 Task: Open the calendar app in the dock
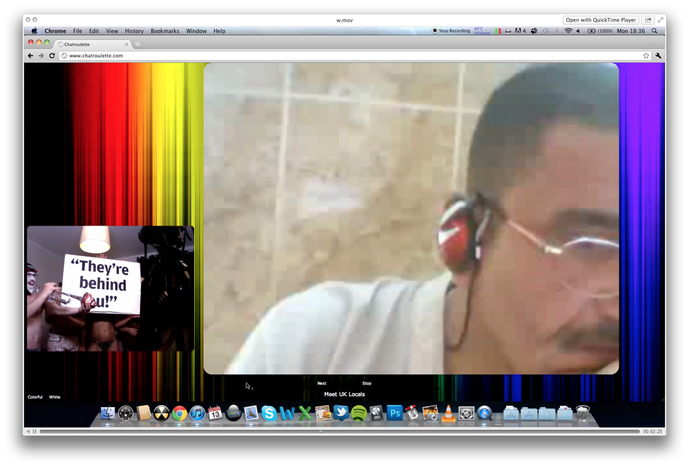[x=215, y=413]
